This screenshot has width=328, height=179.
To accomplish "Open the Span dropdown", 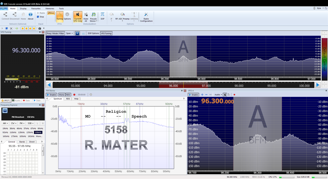I will tap(69, 33).
